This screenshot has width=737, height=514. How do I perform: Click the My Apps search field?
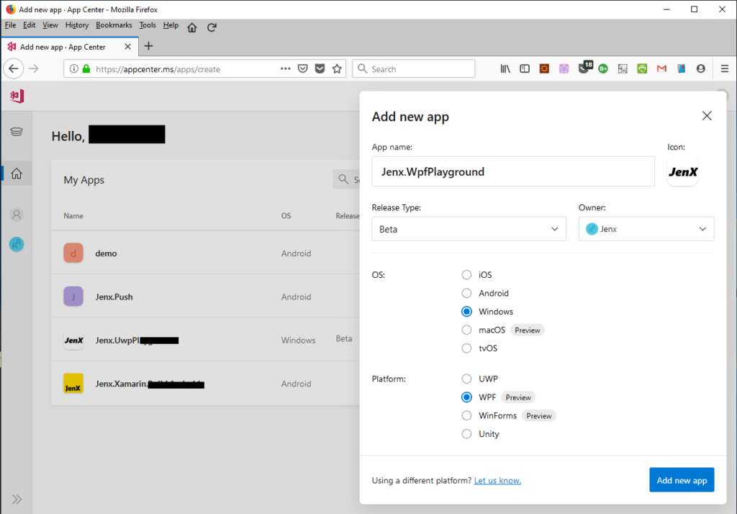(346, 179)
